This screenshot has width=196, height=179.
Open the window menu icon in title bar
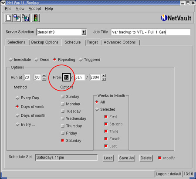(x=3, y=3)
